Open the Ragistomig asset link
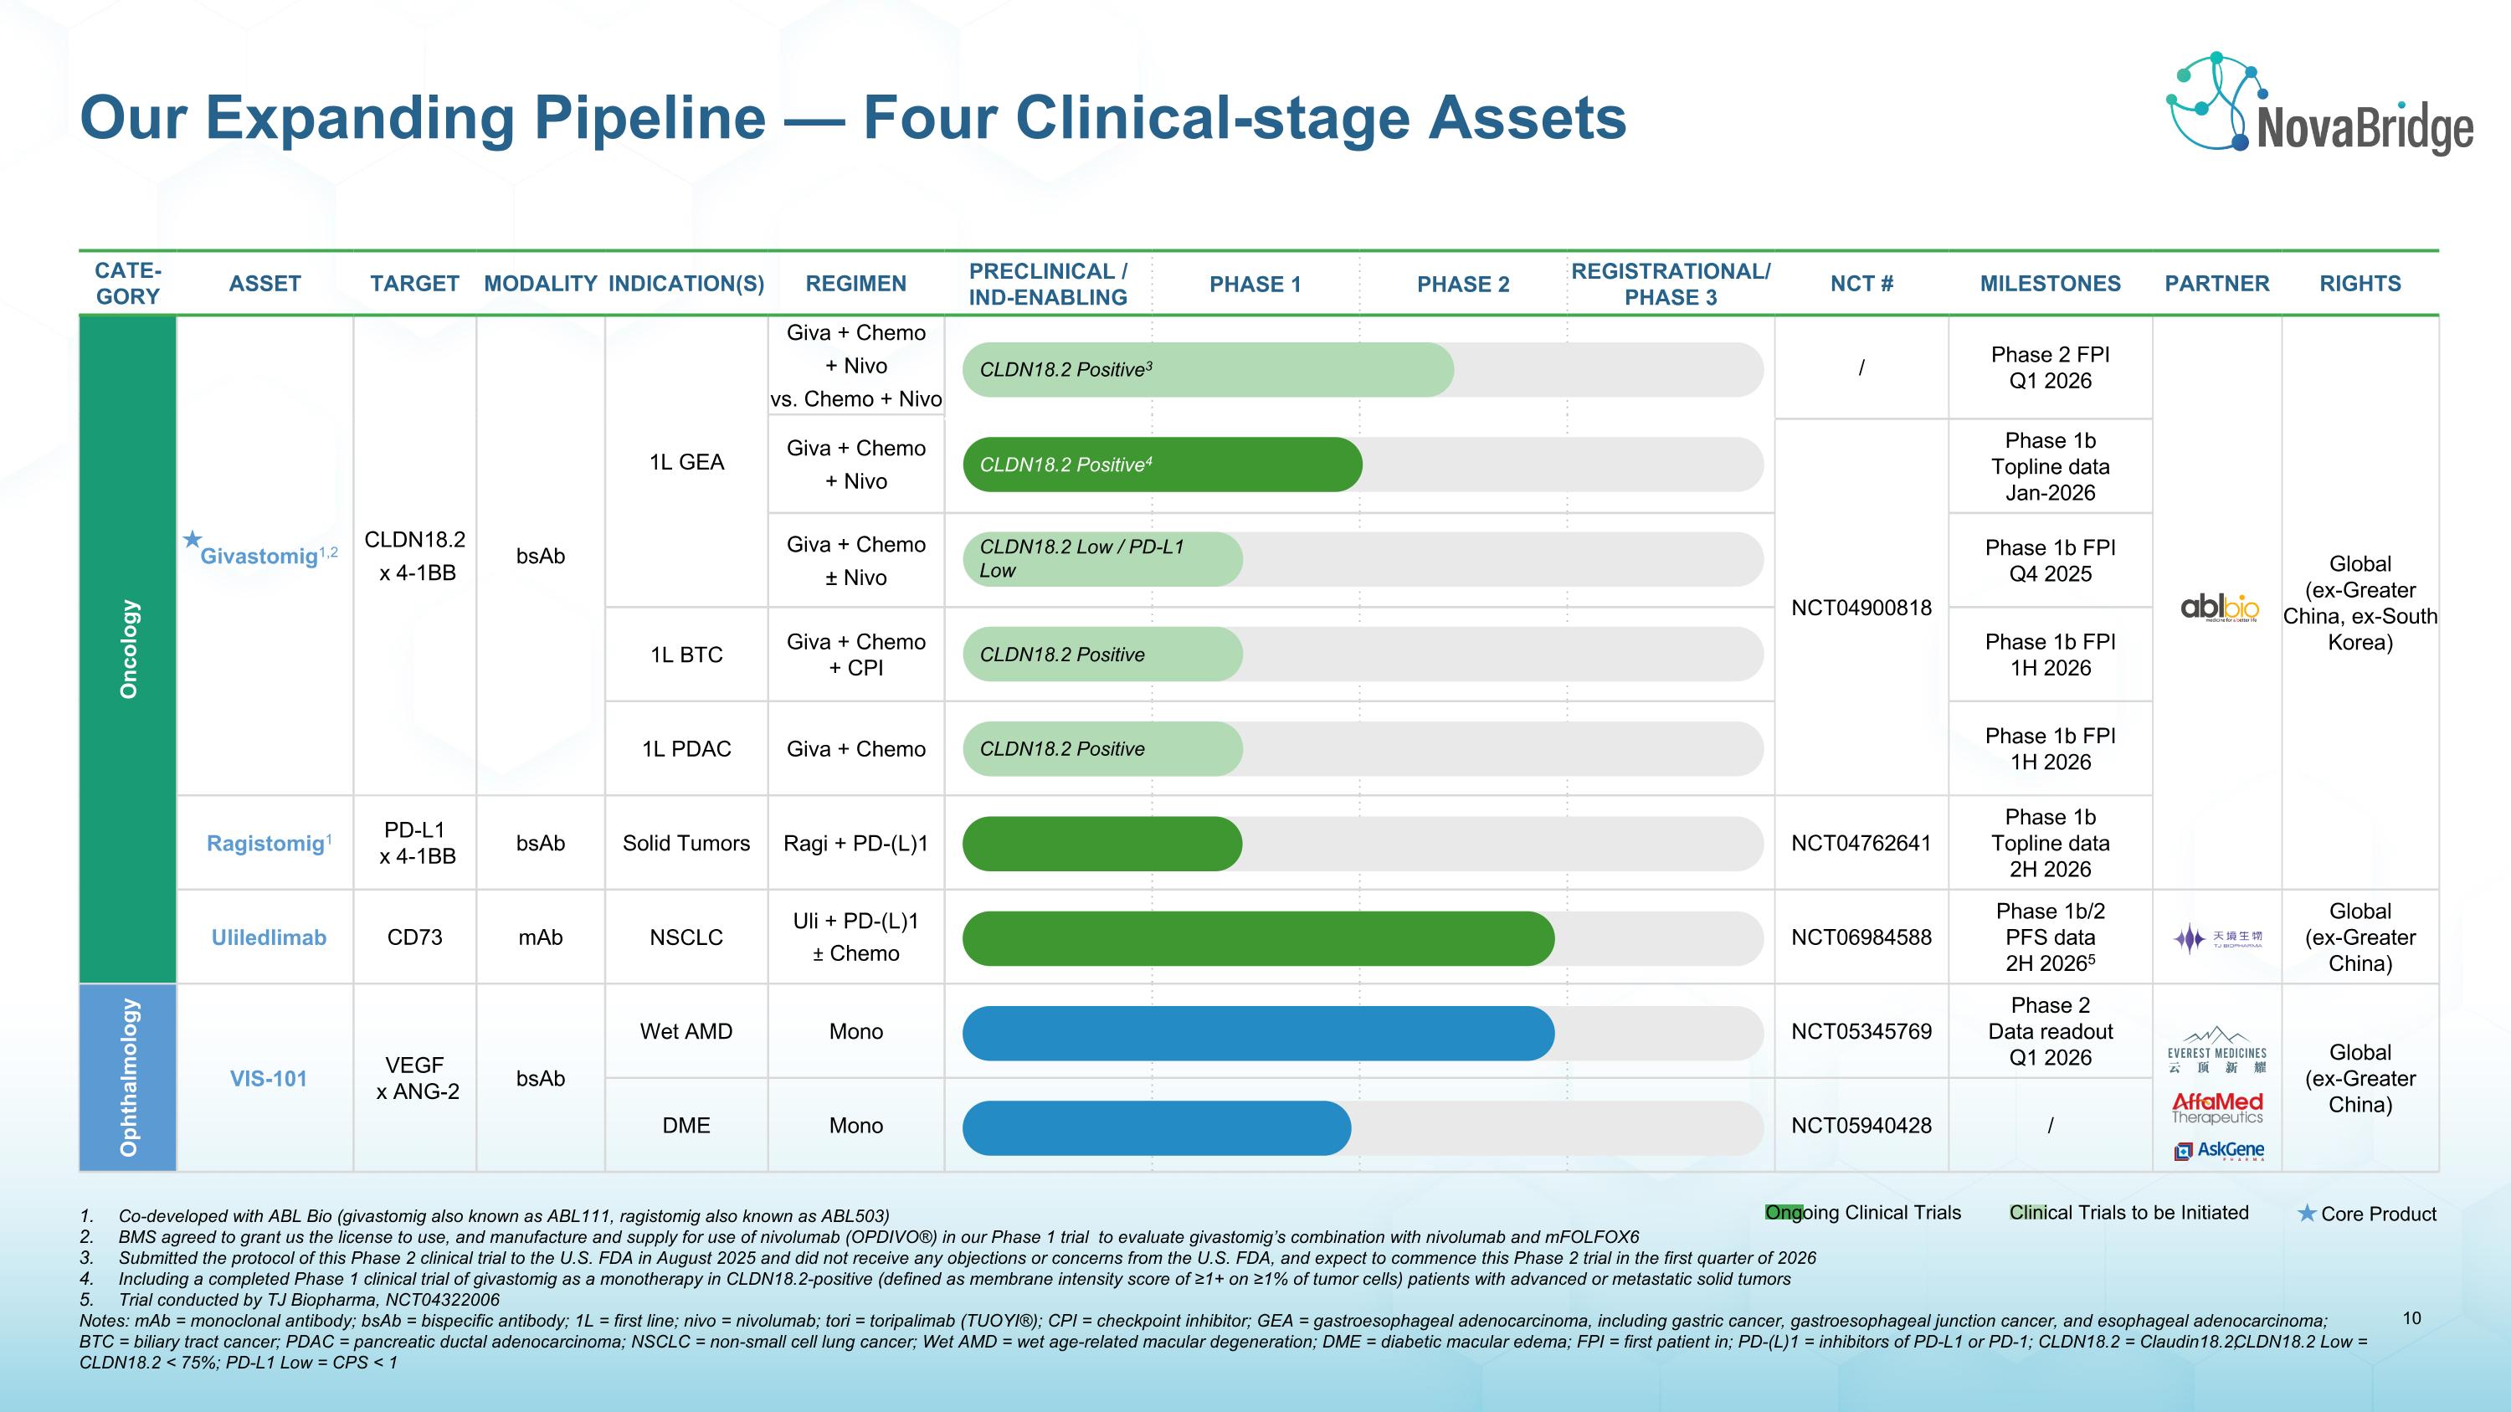Image resolution: width=2511 pixels, height=1412 pixels. coord(265,844)
